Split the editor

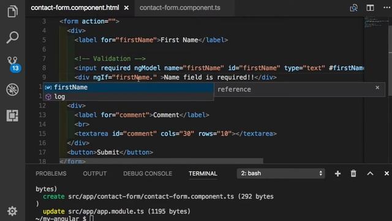click(x=370, y=8)
